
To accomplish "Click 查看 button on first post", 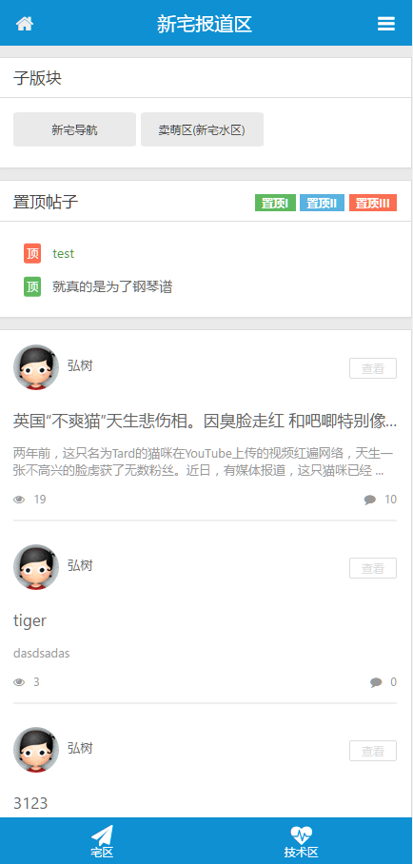I will [373, 368].
